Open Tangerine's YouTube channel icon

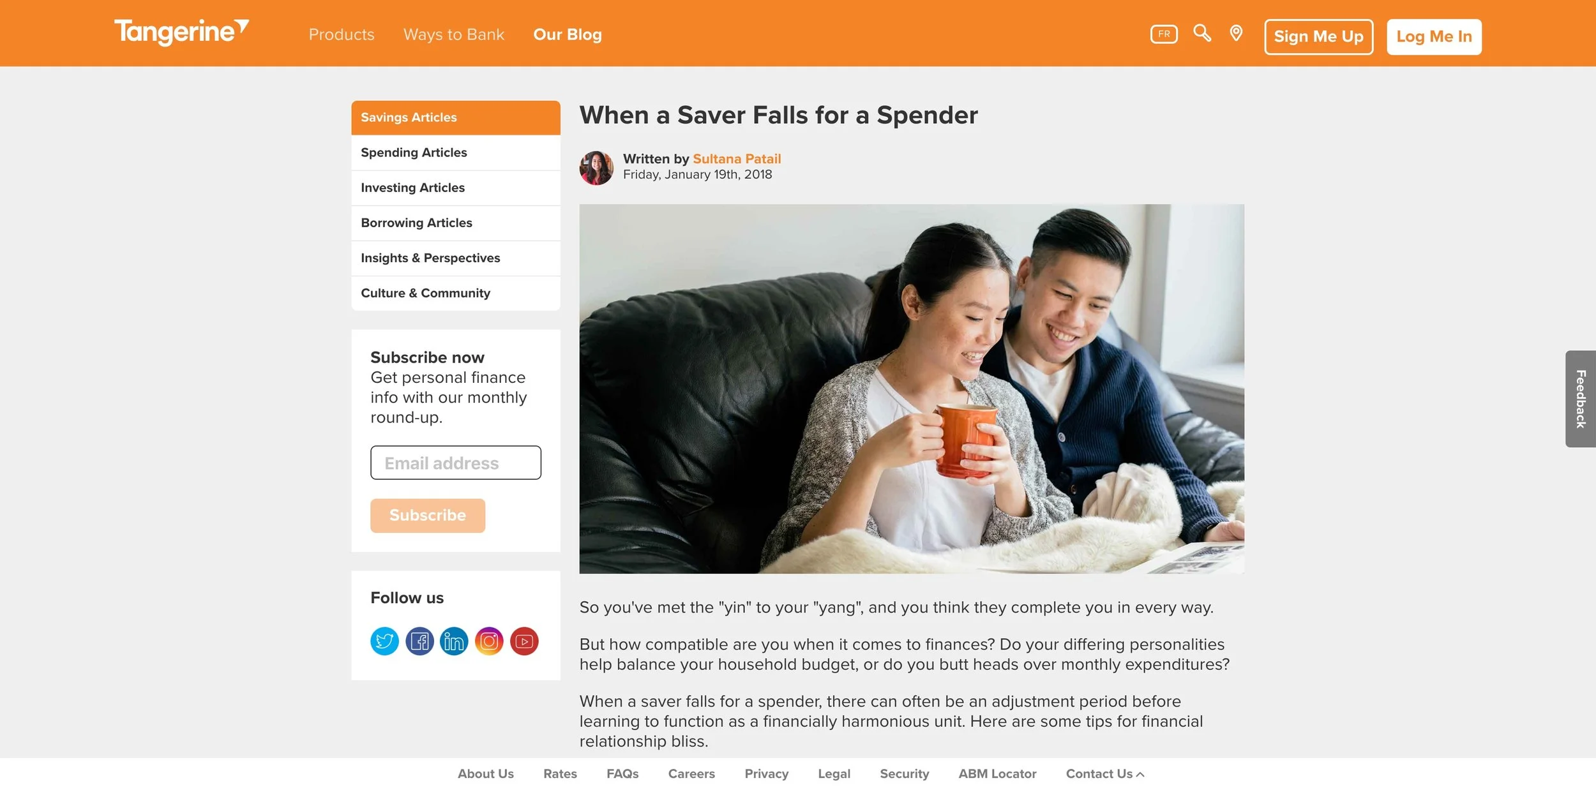[524, 641]
